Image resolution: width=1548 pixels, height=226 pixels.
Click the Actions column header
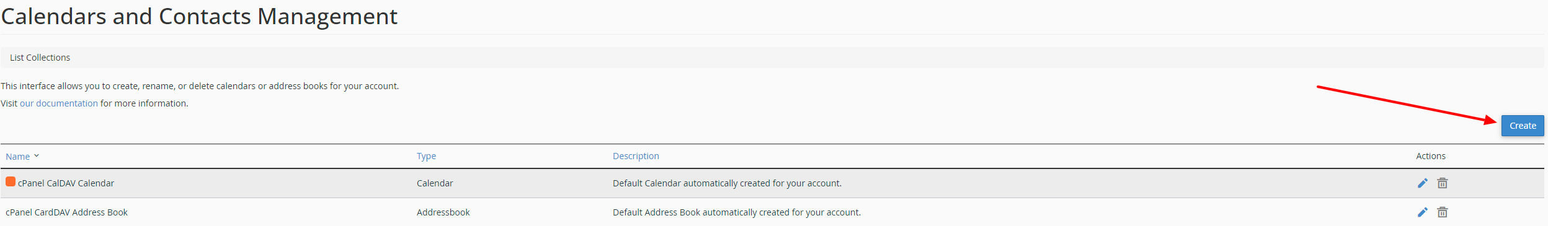(x=1431, y=156)
